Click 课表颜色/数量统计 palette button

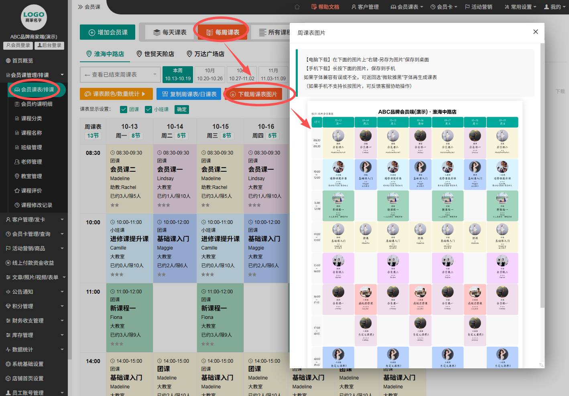point(116,94)
